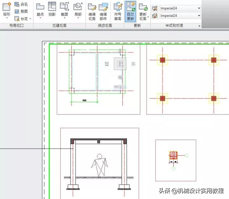Click the 修改视图 panel title

point(105,25)
